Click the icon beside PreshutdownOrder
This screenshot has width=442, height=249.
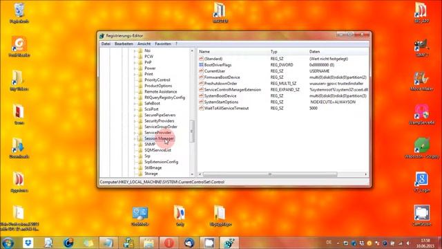201,84
